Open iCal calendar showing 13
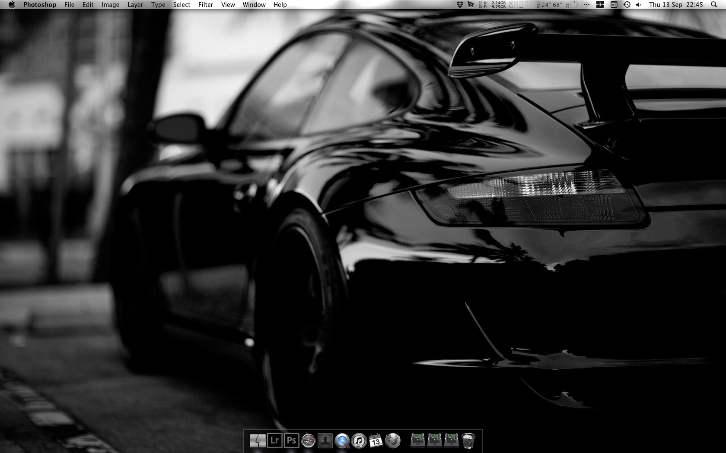 click(x=376, y=440)
